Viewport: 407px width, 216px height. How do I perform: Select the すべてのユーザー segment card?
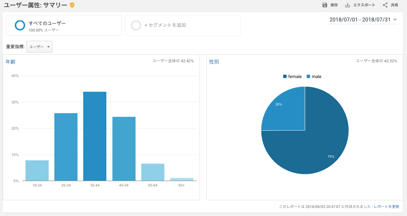pos(64,25)
